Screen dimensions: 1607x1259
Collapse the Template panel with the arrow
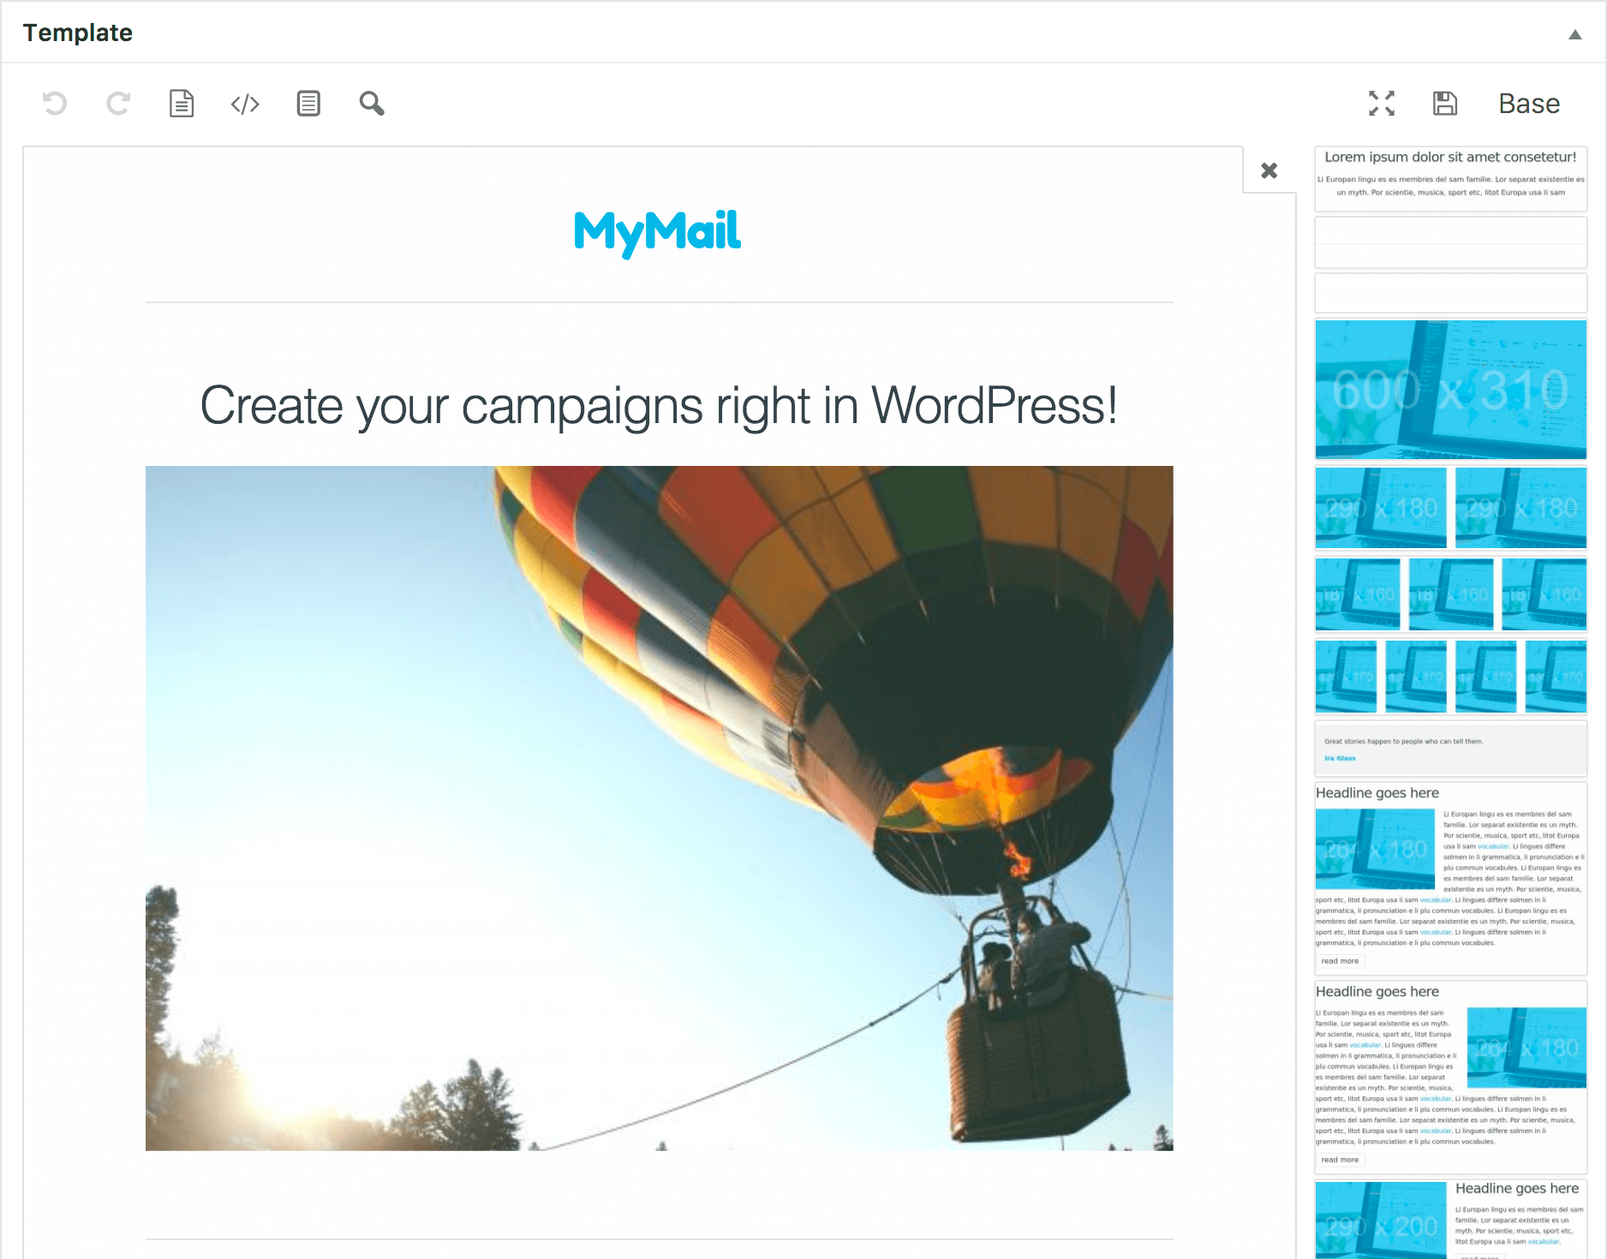point(1574,34)
